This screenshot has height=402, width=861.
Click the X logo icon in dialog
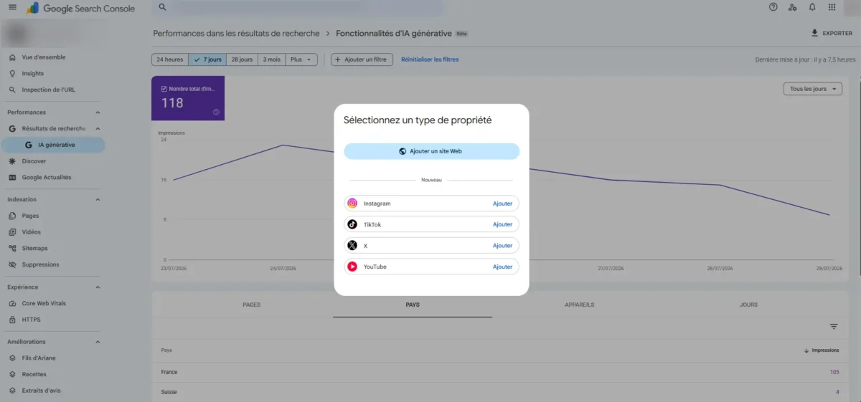tap(352, 245)
